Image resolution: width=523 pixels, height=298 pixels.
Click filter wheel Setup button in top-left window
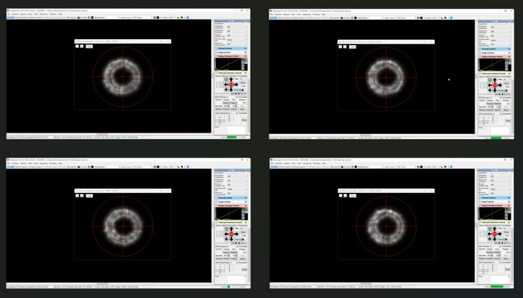click(x=244, y=120)
